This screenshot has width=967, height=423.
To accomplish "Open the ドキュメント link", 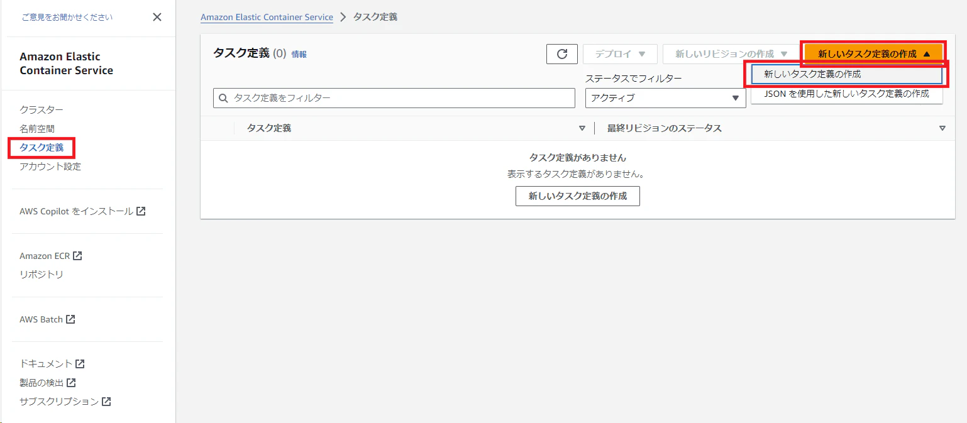I will (46, 364).
